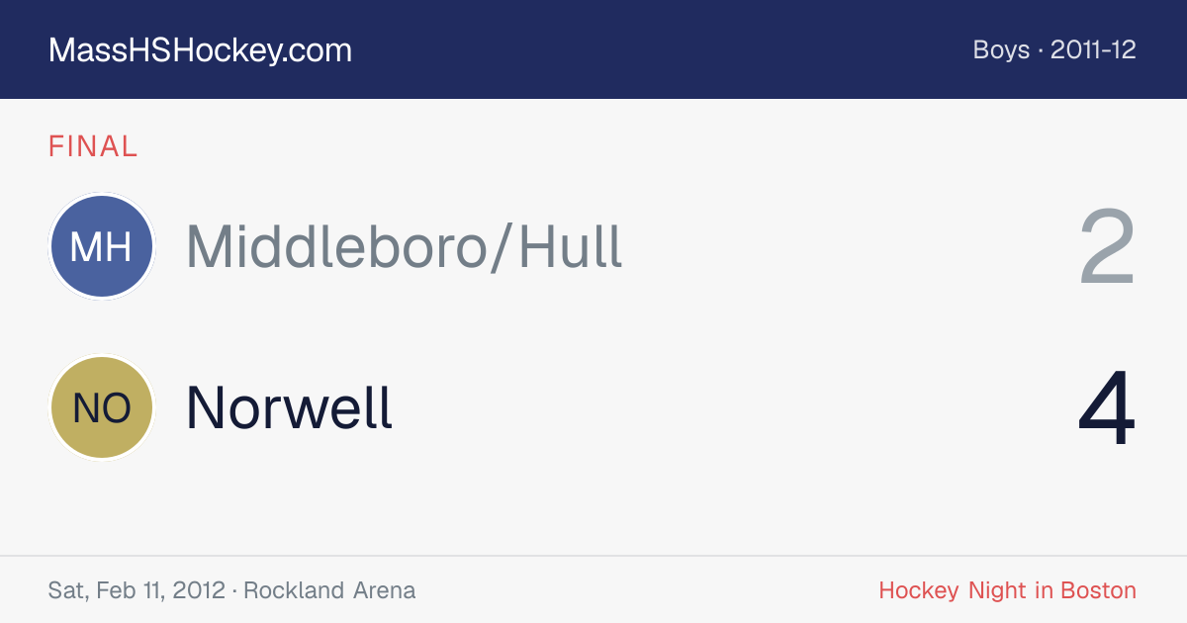Click the red FINAL game status label

[93, 146]
